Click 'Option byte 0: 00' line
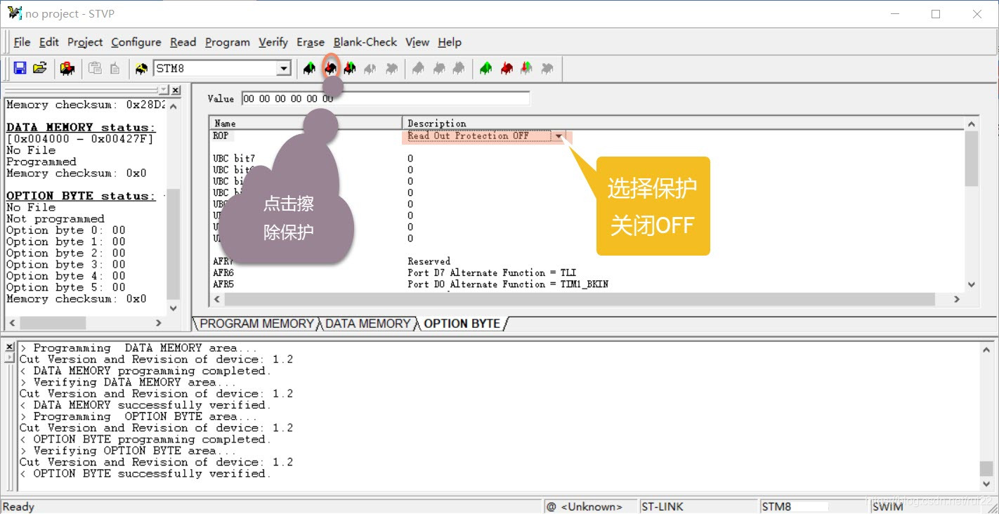 66,230
